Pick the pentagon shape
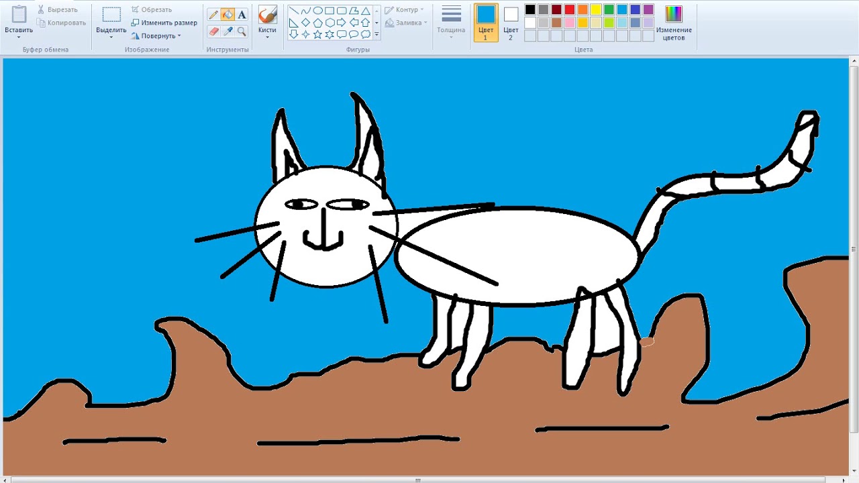This screenshot has height=483, width=859. click(318, 23)
